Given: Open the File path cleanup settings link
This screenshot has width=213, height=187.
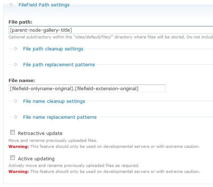Looking at the screenshot, I should pos(53,49).
